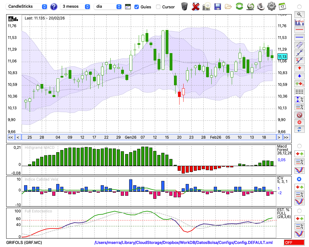Select the red horizontal line tool

tap(299, 30)
